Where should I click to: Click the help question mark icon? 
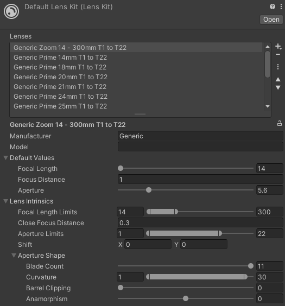[273, 7]
